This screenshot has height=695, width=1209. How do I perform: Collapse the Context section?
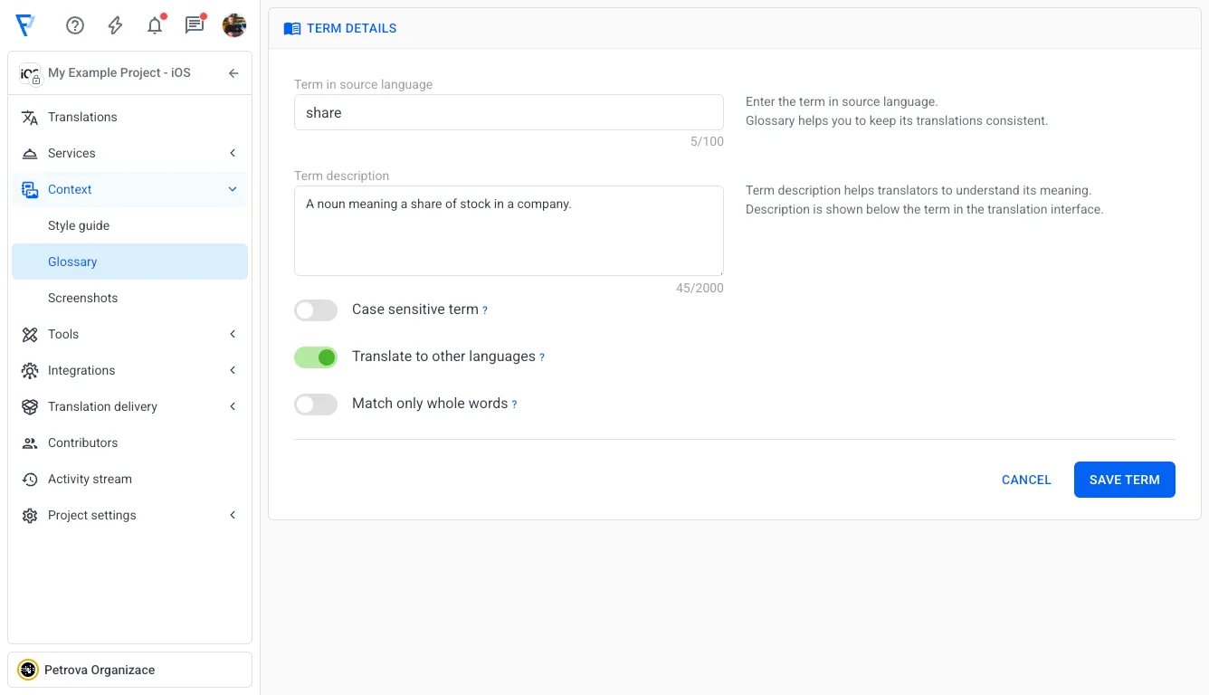[x=232, y=189]
